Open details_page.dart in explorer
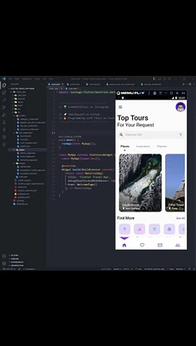The image size is (196, 346). (x=27, y=153)
